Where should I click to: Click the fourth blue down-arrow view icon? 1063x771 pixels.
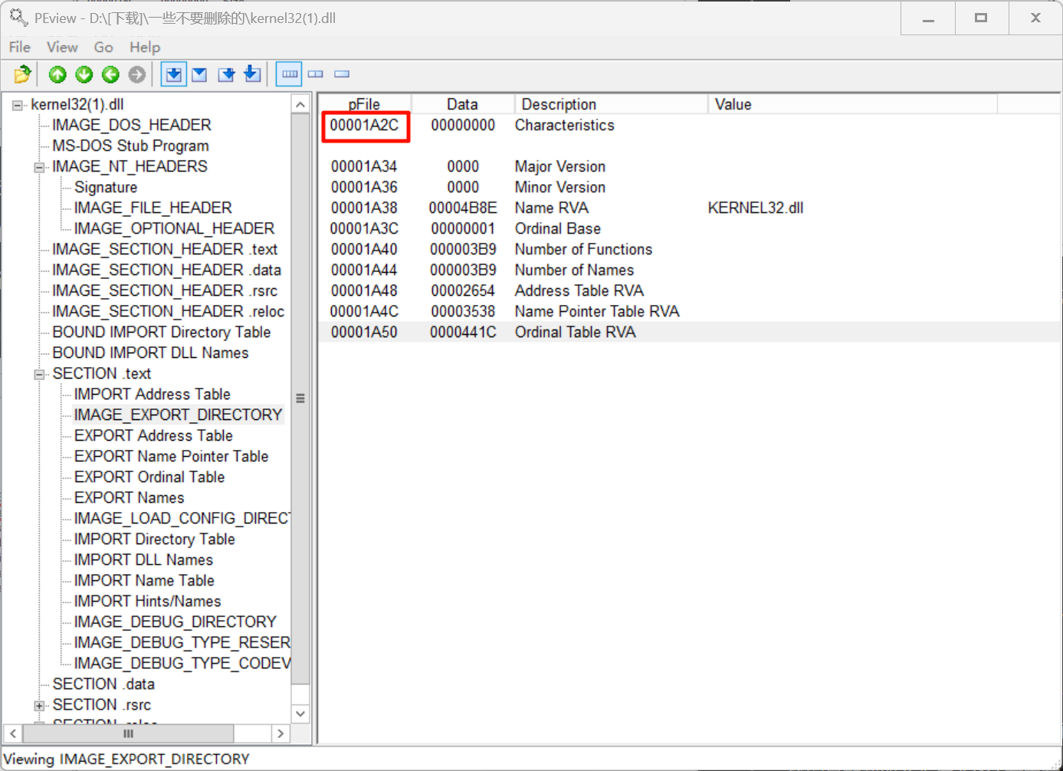tap(252, 74)
